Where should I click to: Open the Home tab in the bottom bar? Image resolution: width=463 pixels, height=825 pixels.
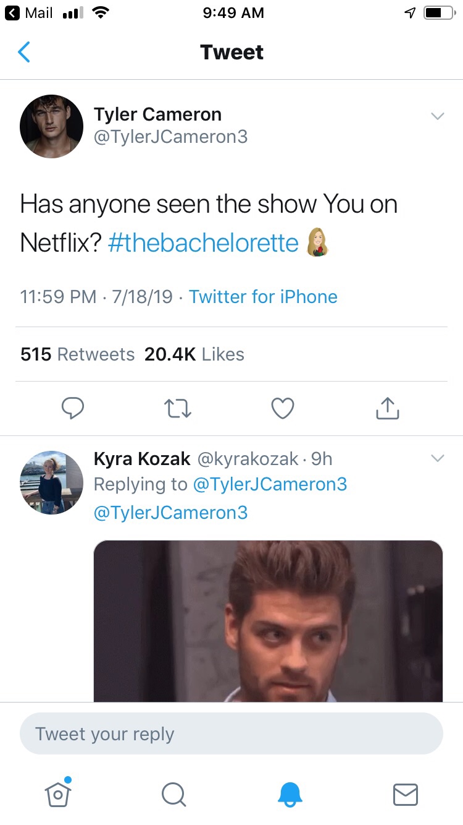[x=58, y=793]
